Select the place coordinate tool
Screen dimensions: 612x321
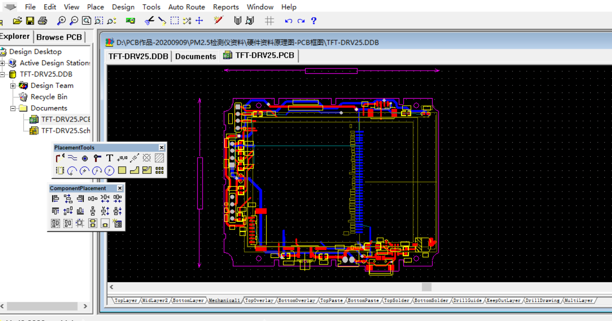[x=122, y=158]
